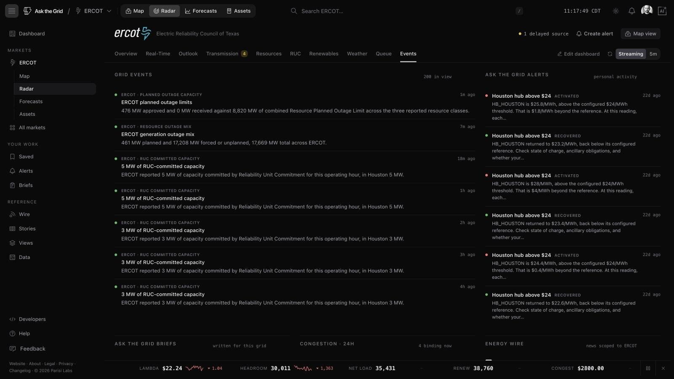This screenshot has width=674, height=379.
Task: Click the Map view button
Action: point(640,34)
